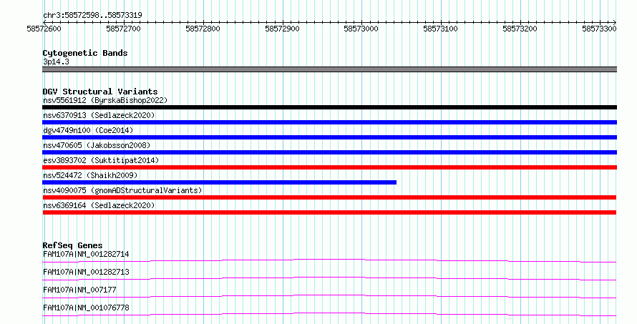
Task: Open transcript FAM107A|NM_001282713 label
Action: [86, 272]
